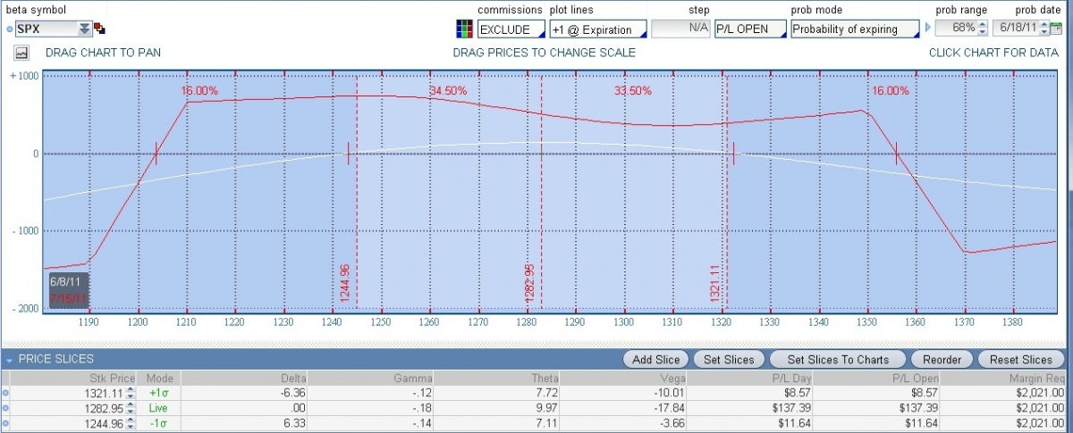This screenshot has height=433, width=1073.
Task: Click the red linked-symbol icon next to SPX
Action: (x=100, y=29)
